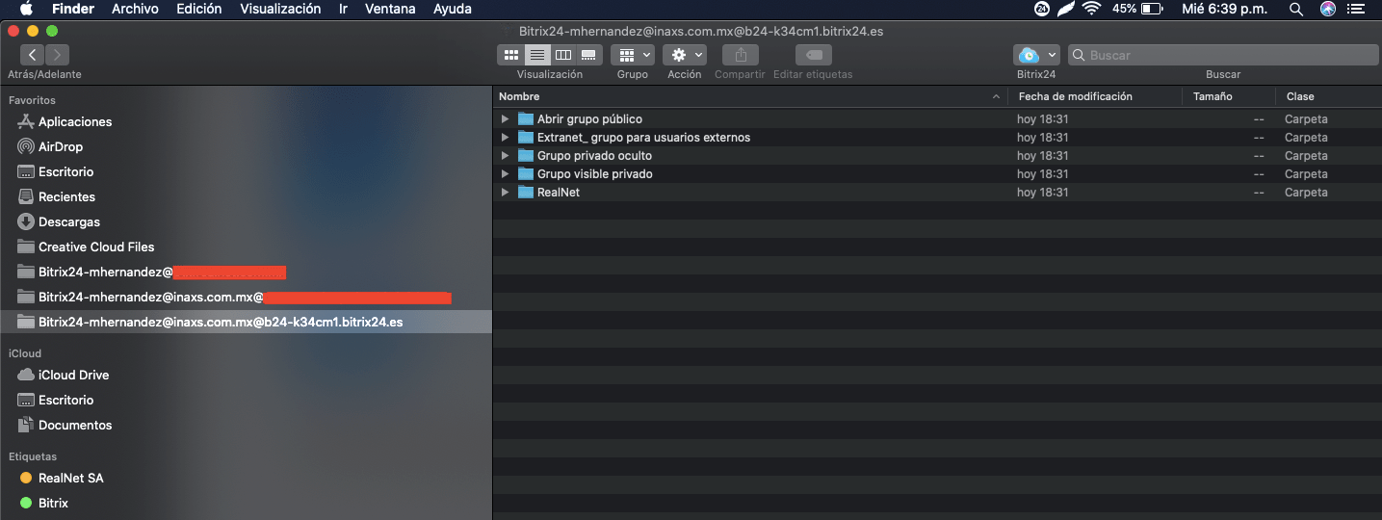Viewport: 1382px width, 520px height.
Task: Open the Edición menu
Action: tap(199, 9)
